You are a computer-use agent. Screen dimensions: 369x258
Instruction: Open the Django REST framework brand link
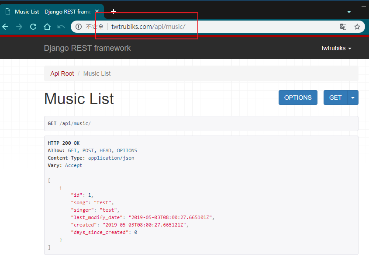tap(87, 48)
